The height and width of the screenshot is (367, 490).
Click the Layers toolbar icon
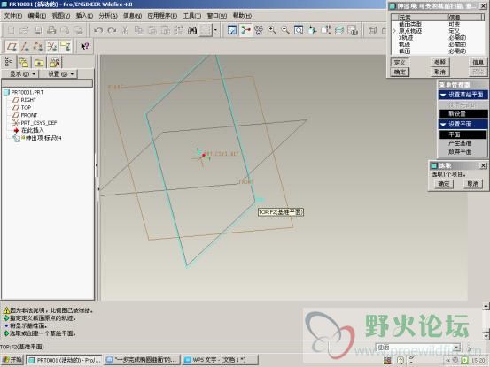coord(339,30)
